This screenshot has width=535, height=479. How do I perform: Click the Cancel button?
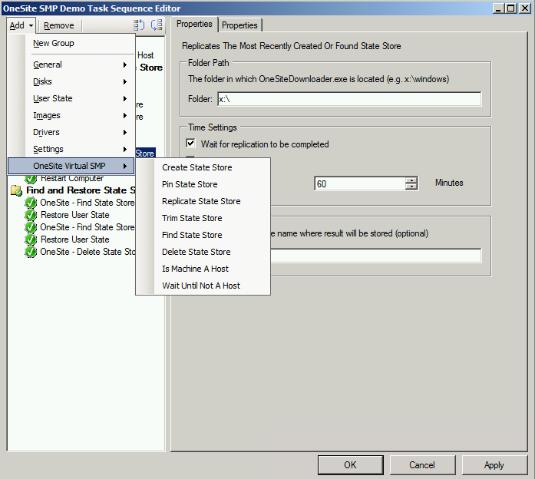(x=422, y=464)
